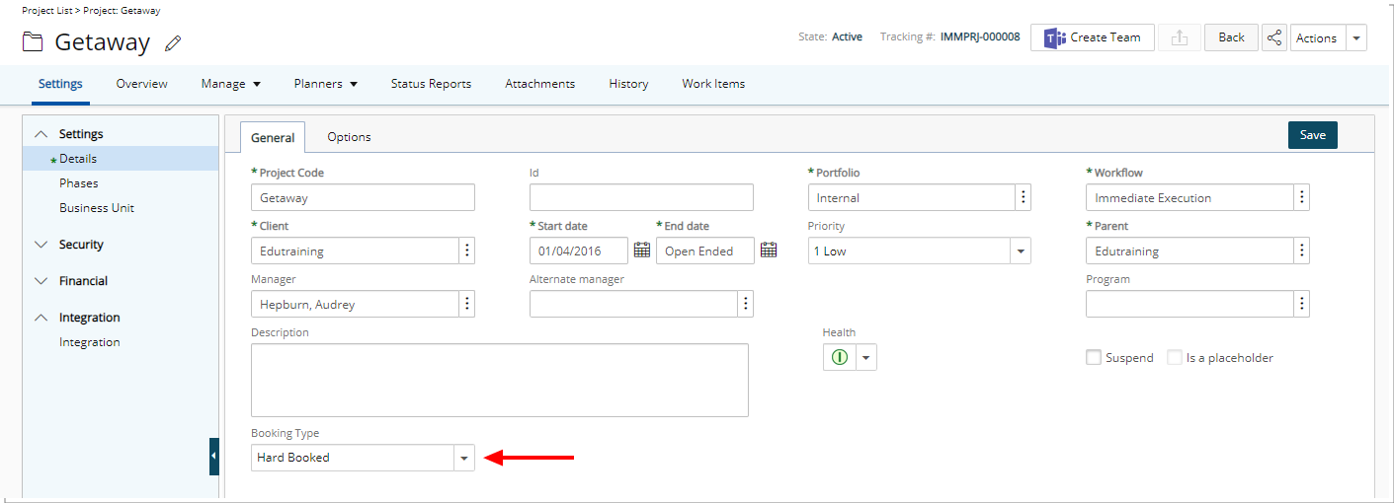The height and width of the screenshot is (503, 1394).
Task: Click the Id input field
Action: tap(641, 197)
